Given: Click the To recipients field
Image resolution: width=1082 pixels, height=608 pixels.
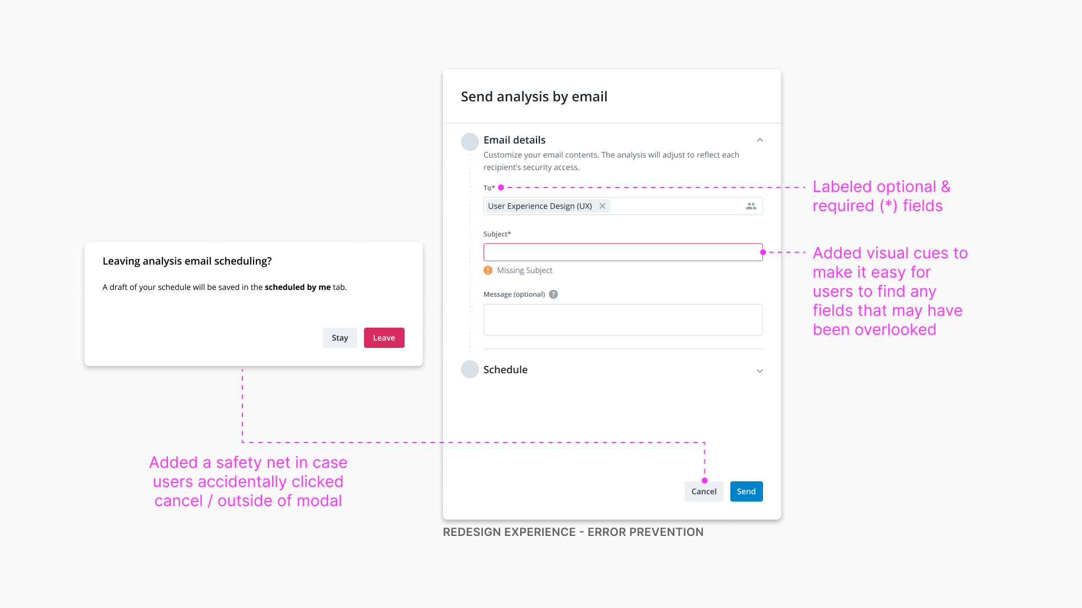Looking at the screenshot, I should pos(623,206).
